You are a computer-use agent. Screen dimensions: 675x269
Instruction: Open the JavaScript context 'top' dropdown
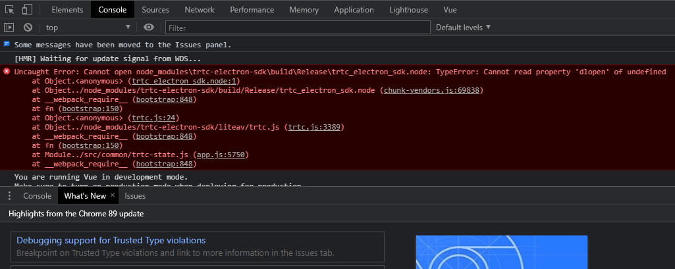point(88,28)
